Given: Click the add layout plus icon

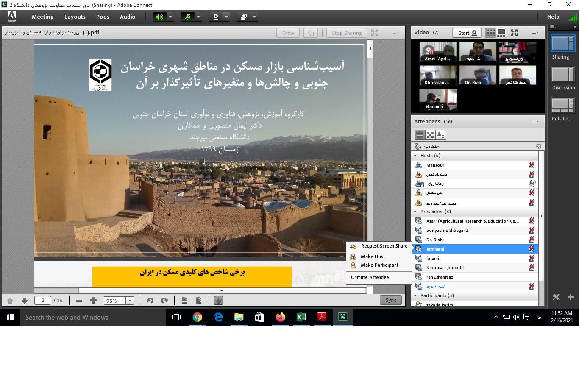Looking at the screenshot, I should click(x=571, y=297).
